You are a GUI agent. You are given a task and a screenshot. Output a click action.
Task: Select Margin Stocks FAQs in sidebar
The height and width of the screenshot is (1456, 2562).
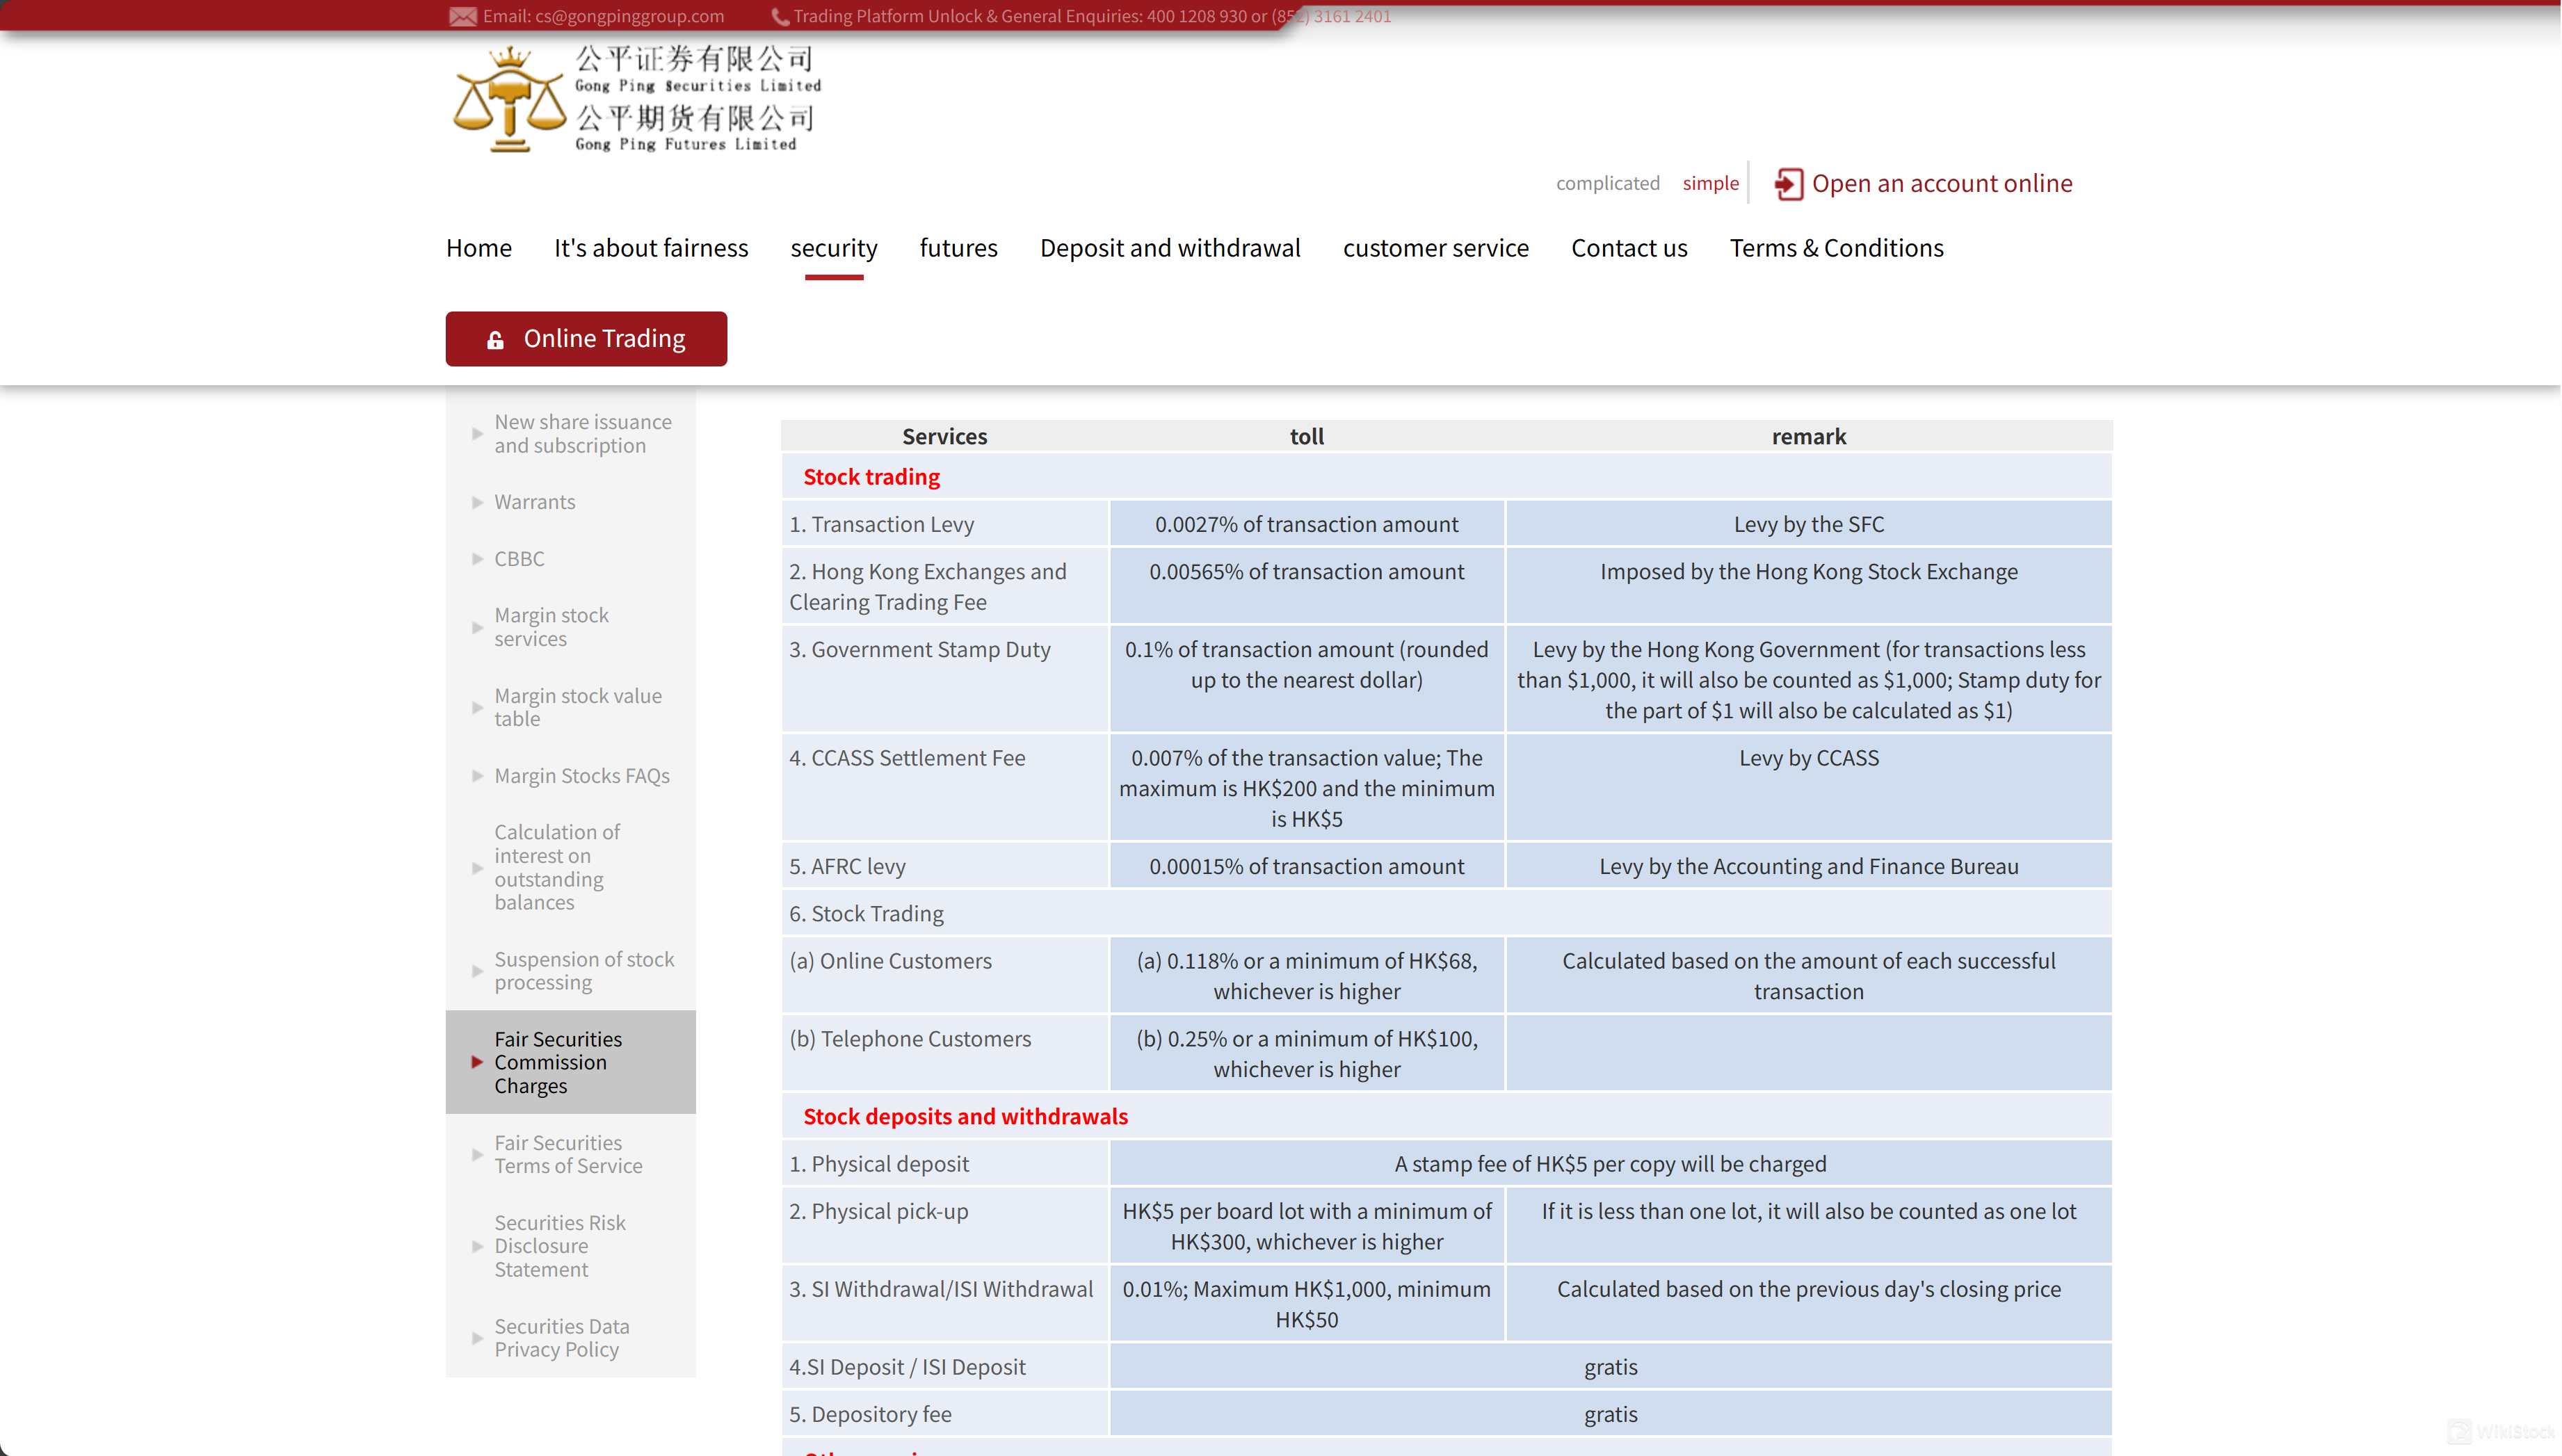tap(581, 776)
